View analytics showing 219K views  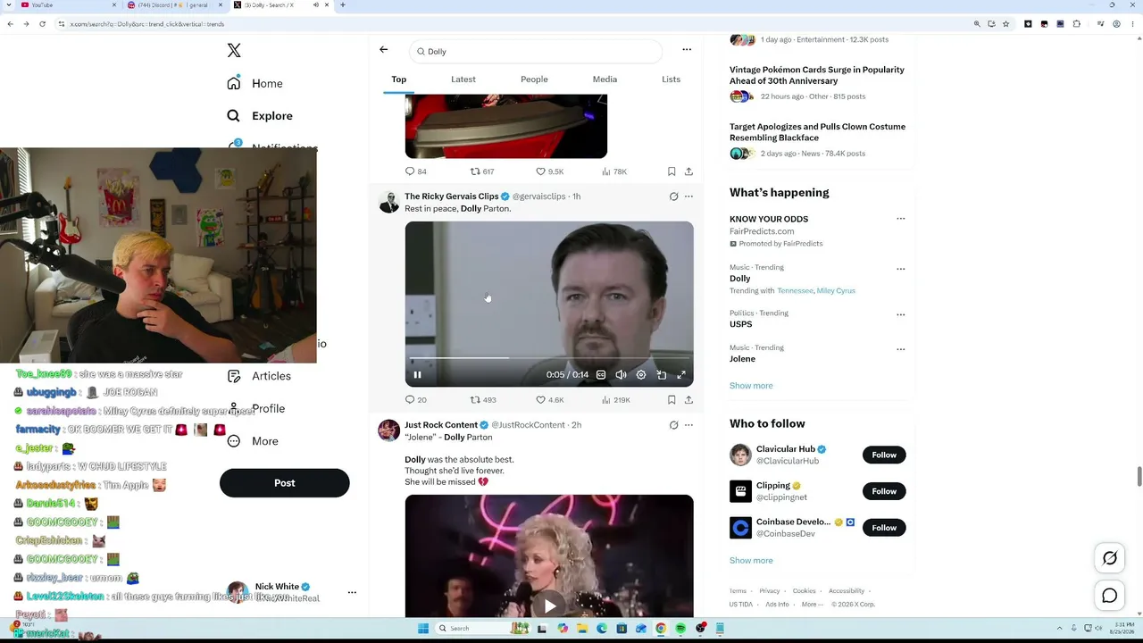616,400
